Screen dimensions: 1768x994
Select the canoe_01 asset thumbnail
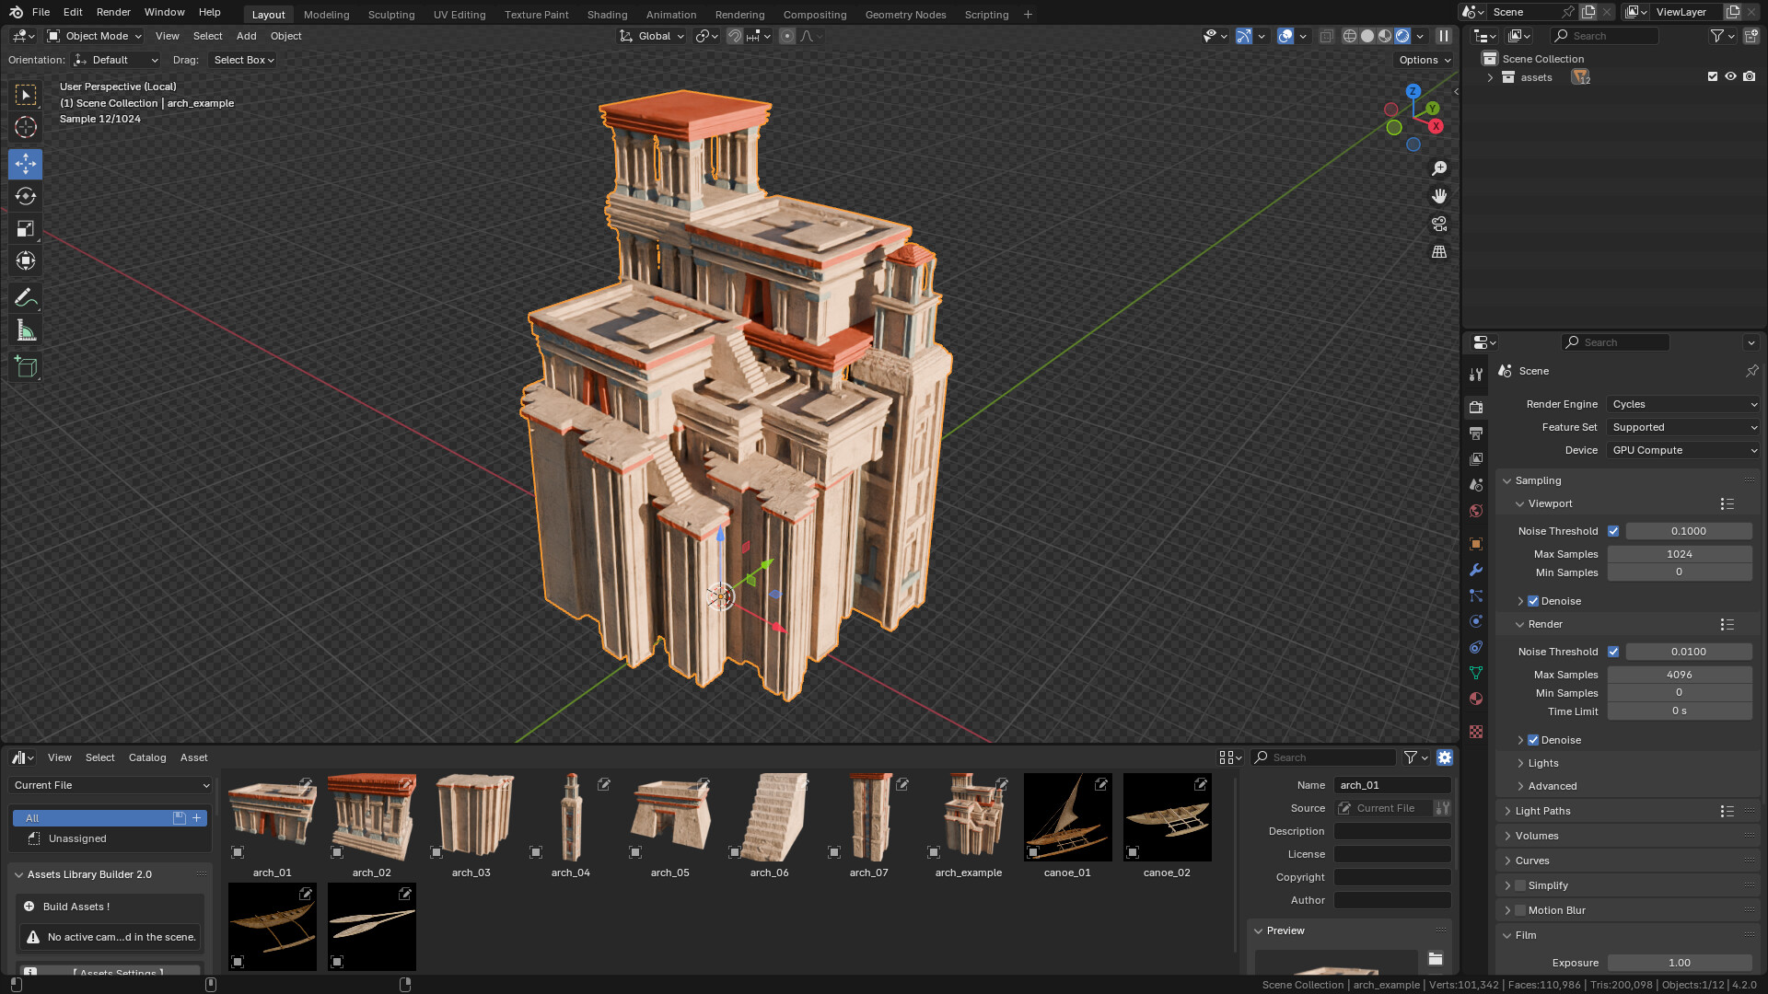pos(1067,817)
